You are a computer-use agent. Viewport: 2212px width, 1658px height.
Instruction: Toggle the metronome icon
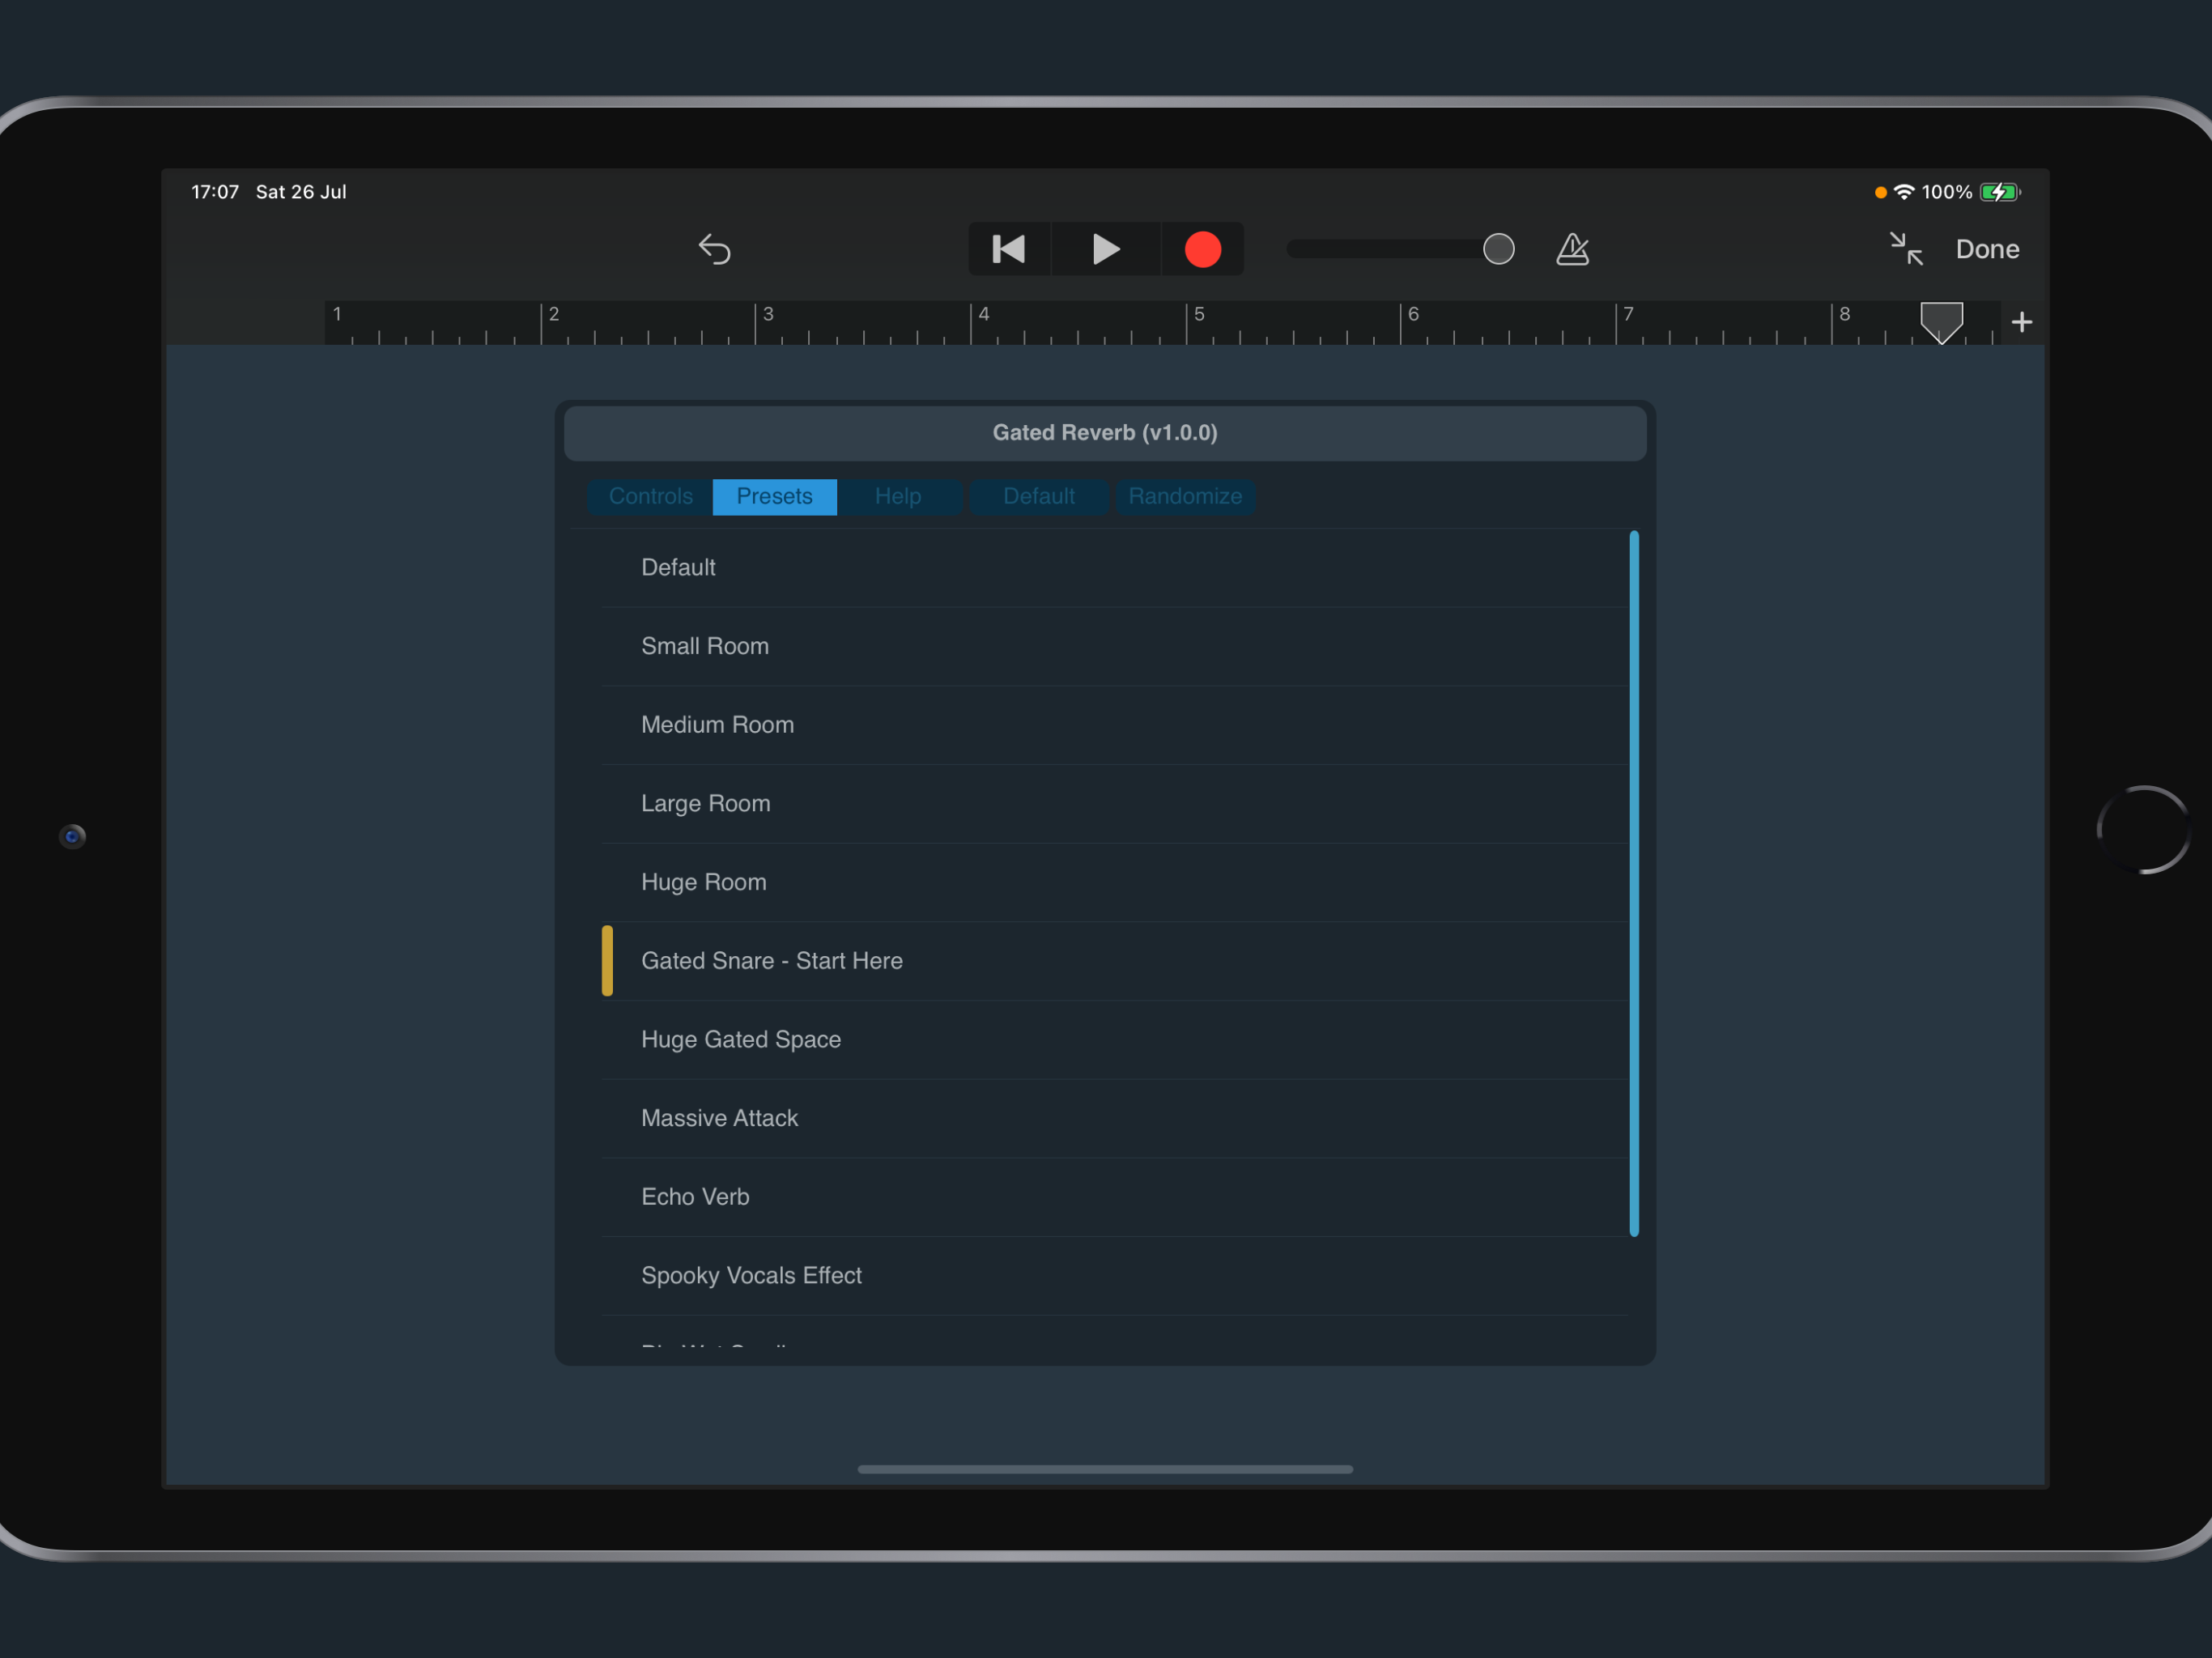coord(1572,249)
